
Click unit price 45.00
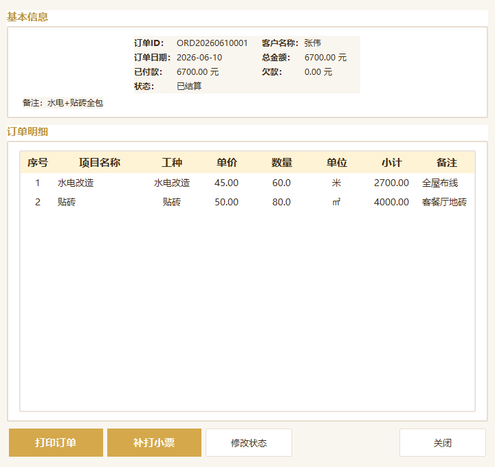pyautogui.click(x=226, y=183)
